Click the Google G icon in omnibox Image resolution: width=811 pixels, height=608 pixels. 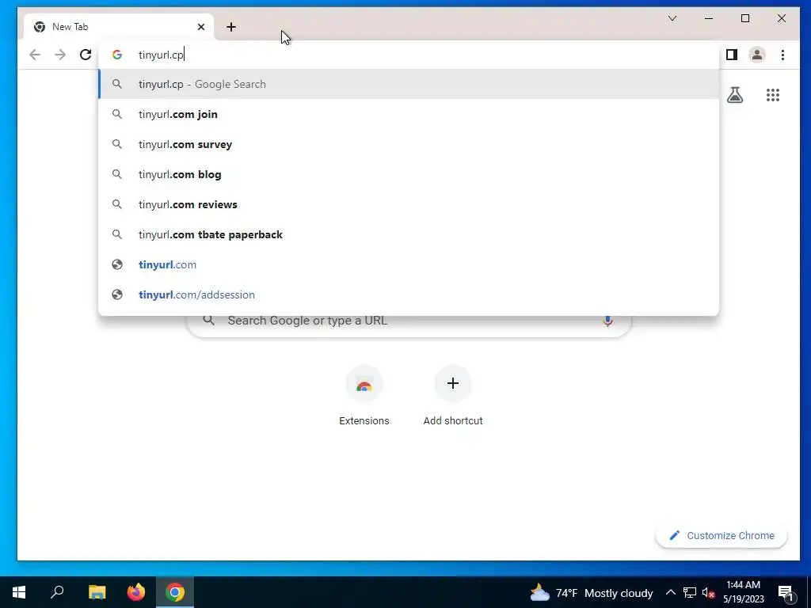click(x=117, y=55)
